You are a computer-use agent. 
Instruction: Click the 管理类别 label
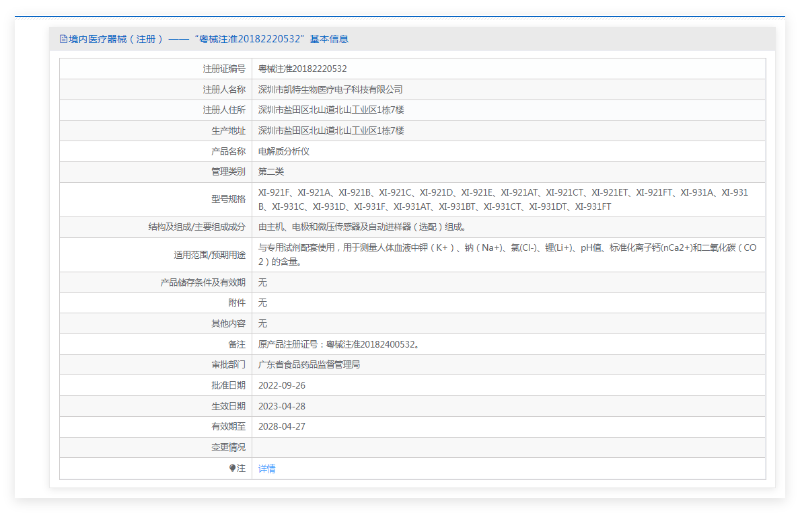tap(229, 172)
